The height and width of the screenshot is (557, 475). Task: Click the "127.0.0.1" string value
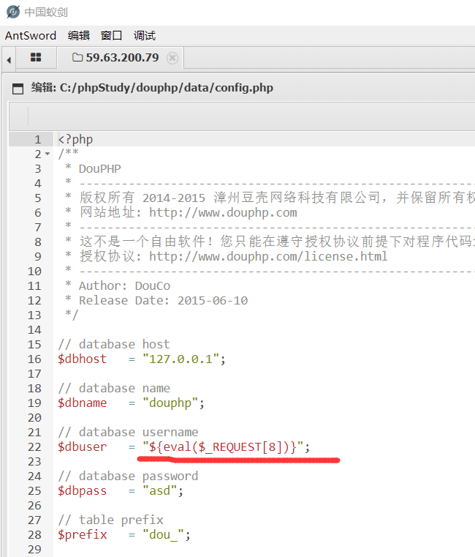180,359
